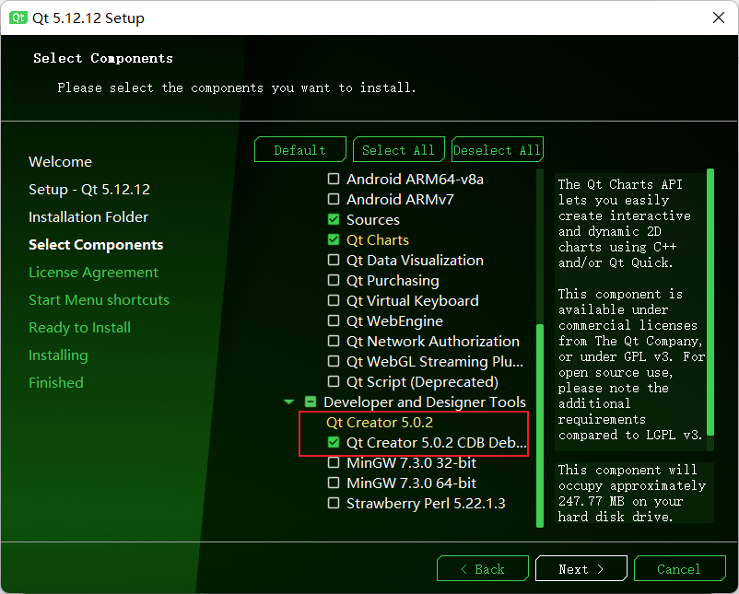
Task: Click Select Components sidebar step
Action: pos(96,244)
